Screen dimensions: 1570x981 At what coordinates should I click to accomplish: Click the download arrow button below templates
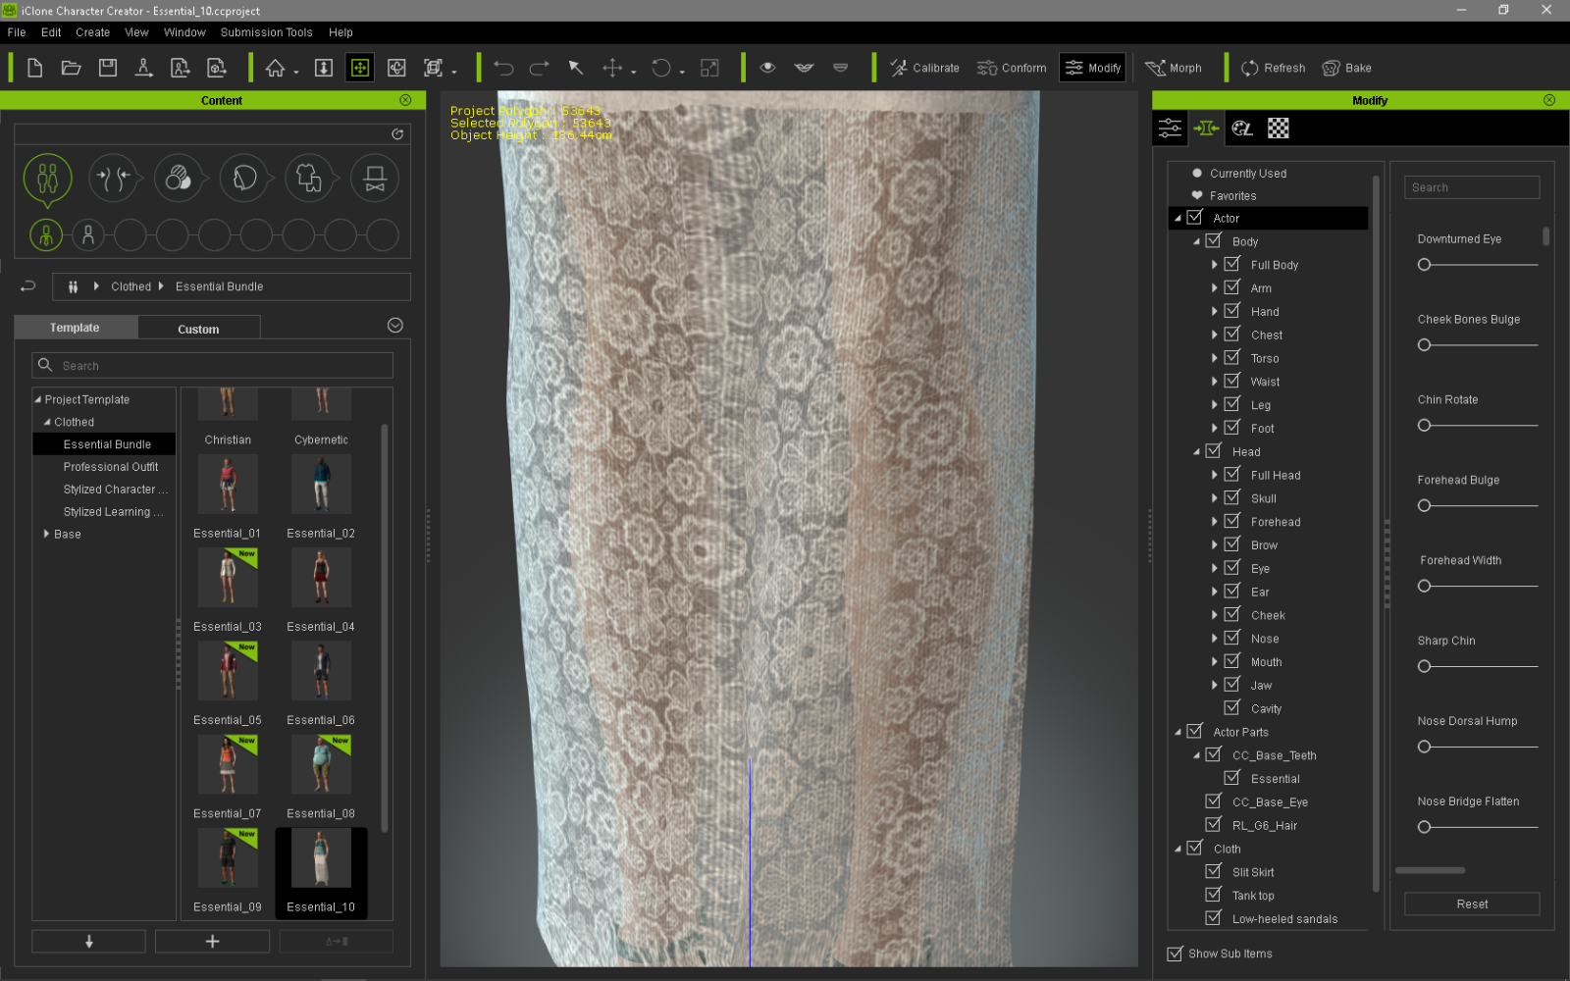pyautogui.click(x=88, y=941)
